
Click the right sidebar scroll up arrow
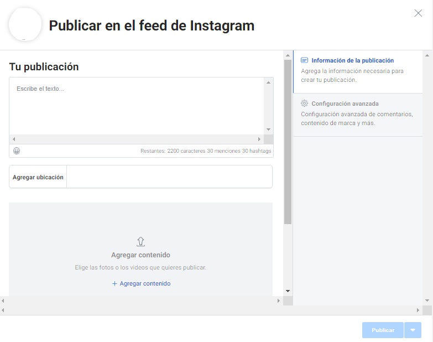(427, 55)
